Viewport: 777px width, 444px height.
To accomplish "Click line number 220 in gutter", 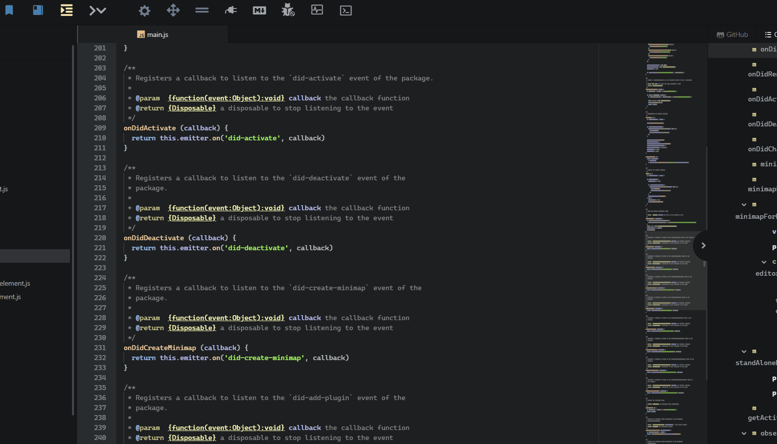I will click(x=100, y=238).
